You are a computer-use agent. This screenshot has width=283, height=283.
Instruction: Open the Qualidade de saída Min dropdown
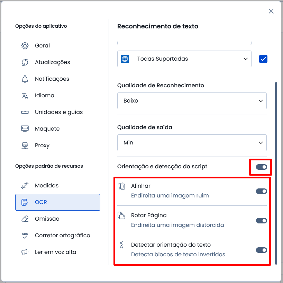pyautogui.click(x=192, y=143)
